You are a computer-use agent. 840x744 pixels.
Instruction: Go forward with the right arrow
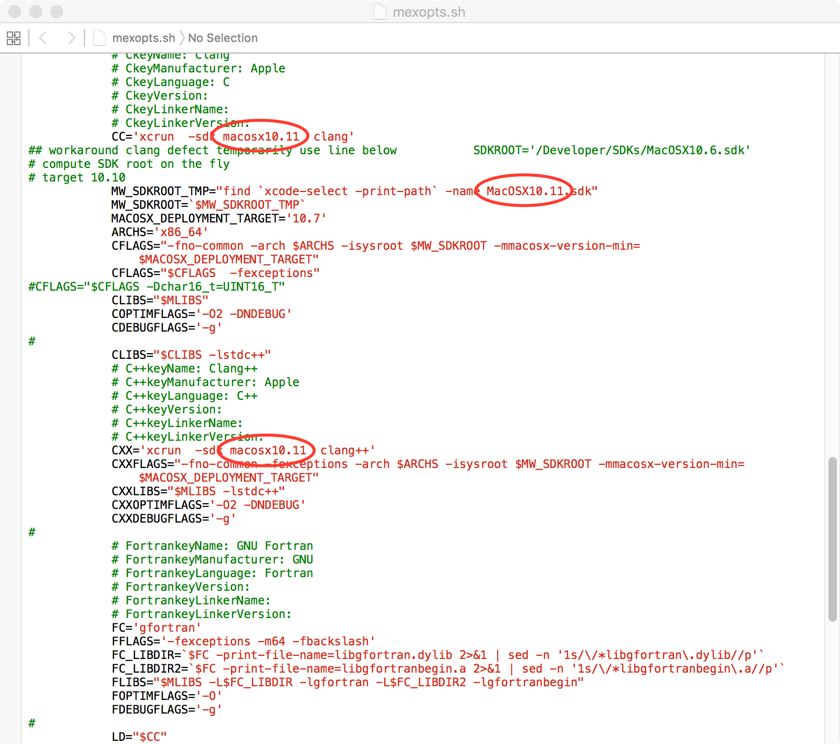(x=71, y=38)
